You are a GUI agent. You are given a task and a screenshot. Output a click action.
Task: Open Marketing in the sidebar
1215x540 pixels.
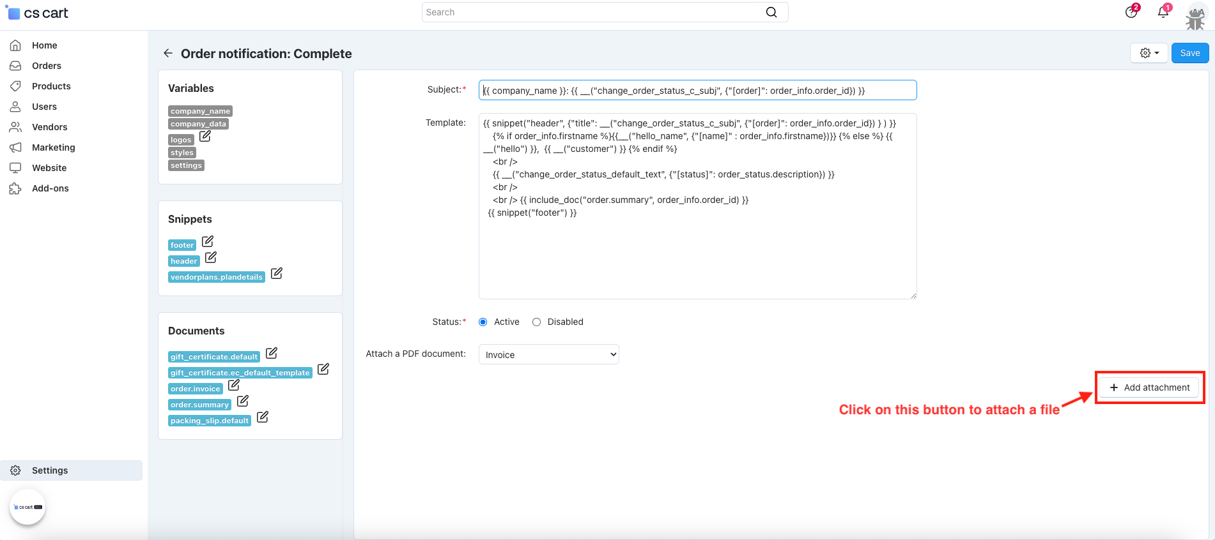pos(54,147)
